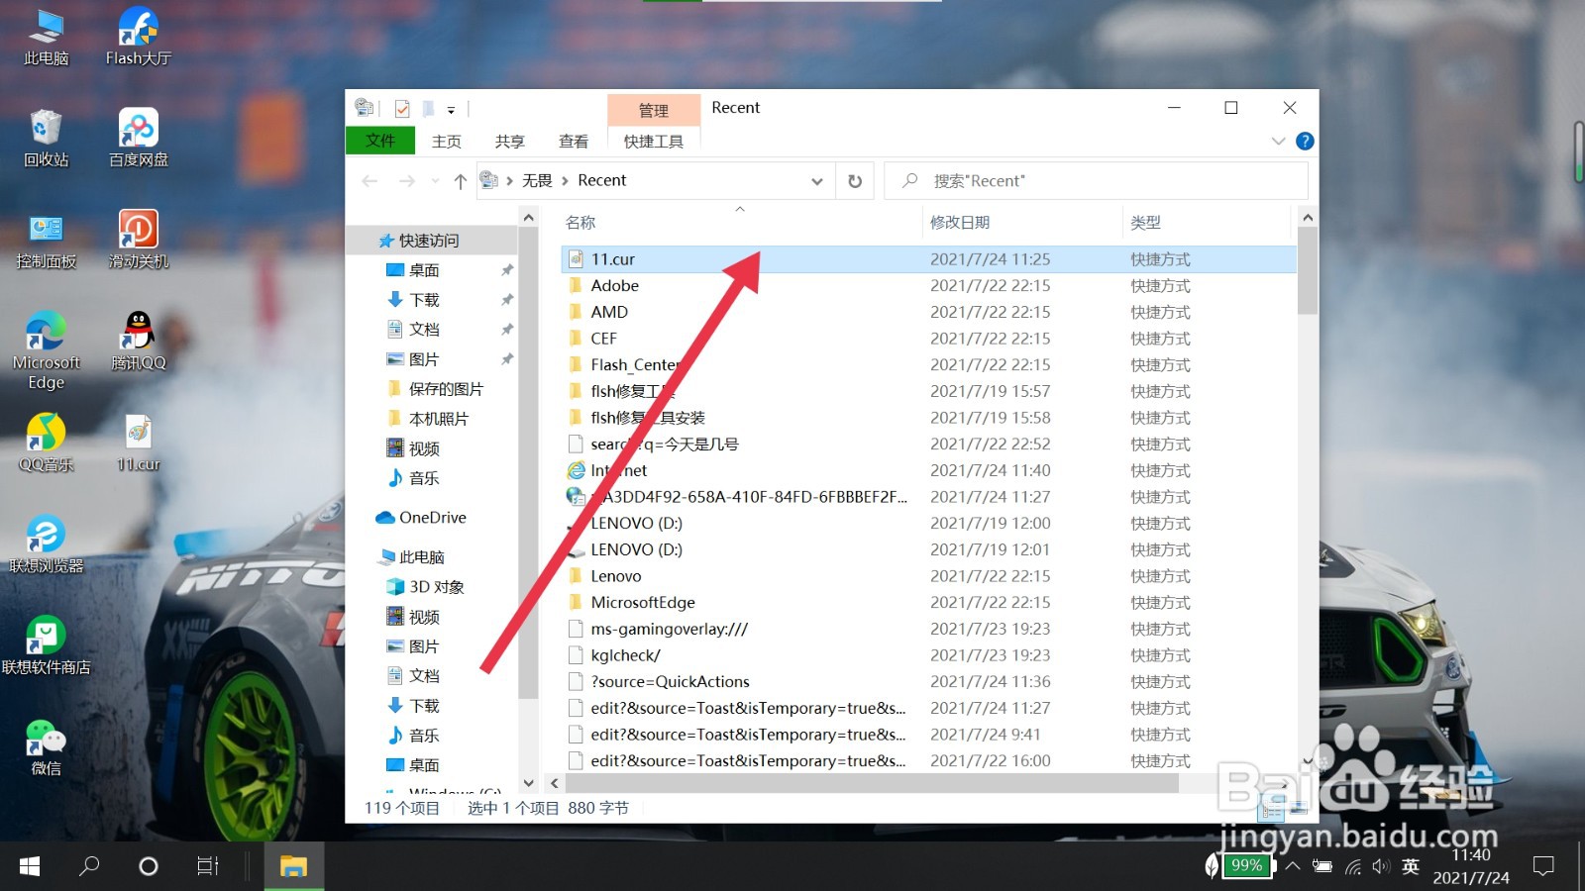Select the ?source=QuickActions file row
The image size is (1585, 891).
click(928, 681)
